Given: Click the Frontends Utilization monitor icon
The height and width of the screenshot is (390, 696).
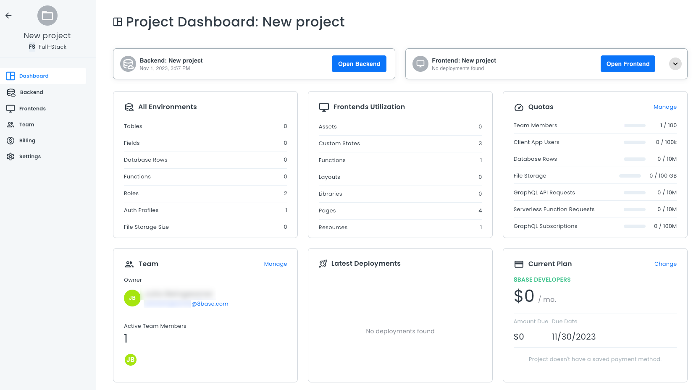Looking at the screenshot, I should pyautogui.click(x=324, y=107).
